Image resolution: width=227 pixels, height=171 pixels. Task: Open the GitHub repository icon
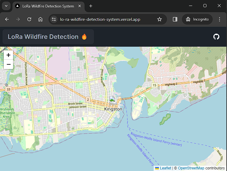point(216,37)
